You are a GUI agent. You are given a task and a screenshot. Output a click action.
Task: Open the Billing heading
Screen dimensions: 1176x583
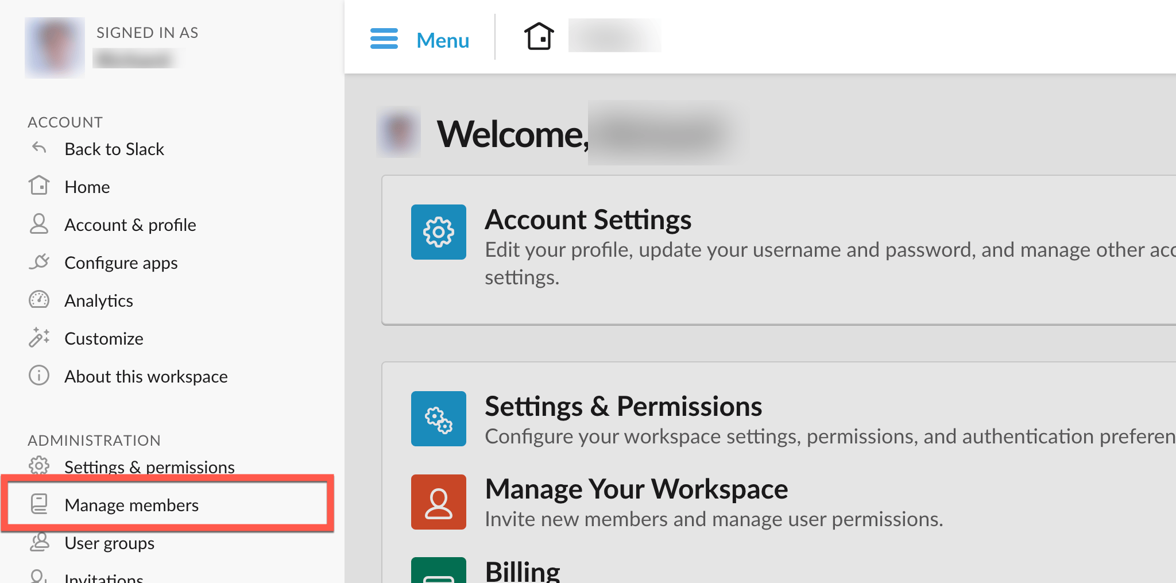pyautogui.click(x=523, y=571)
